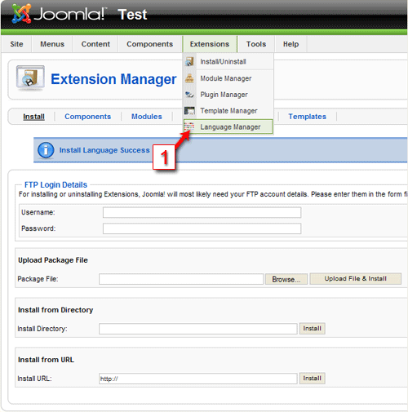
Task: Switch to the Templates submenu tab
Action: click(x=307, y=117)
